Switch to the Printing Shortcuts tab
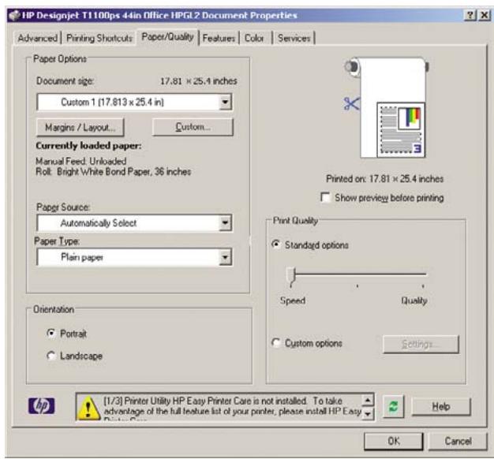494x459 pixels. [x=99, y=38]
